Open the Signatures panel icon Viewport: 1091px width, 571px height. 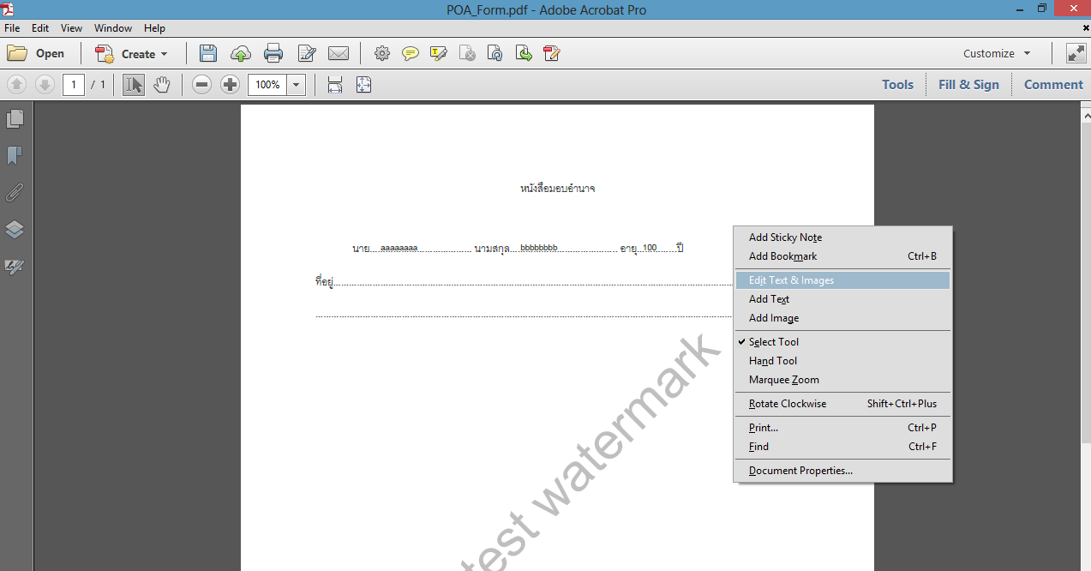pyautogui.click(x=15, y=267)
